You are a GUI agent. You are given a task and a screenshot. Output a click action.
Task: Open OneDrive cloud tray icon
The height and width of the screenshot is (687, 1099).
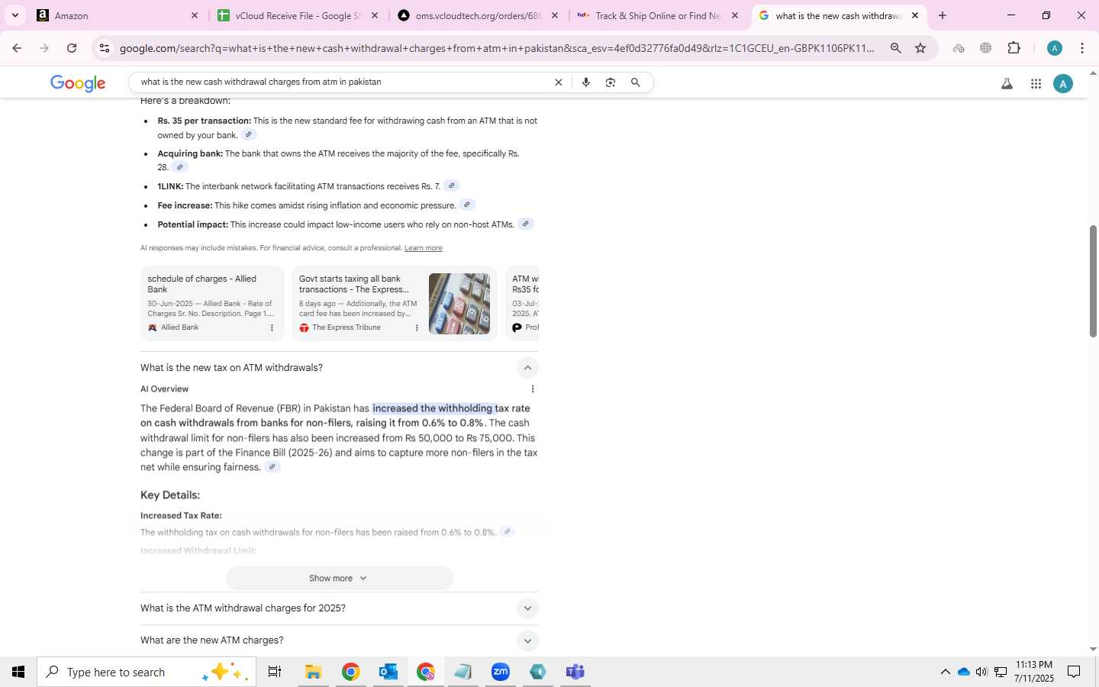point(963,672)
